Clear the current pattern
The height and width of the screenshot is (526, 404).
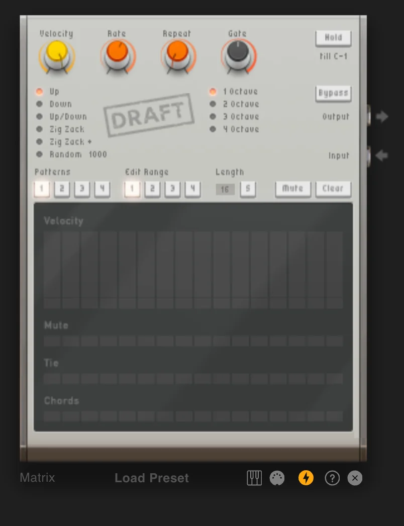pyautogui.click(x=333, y=189)
